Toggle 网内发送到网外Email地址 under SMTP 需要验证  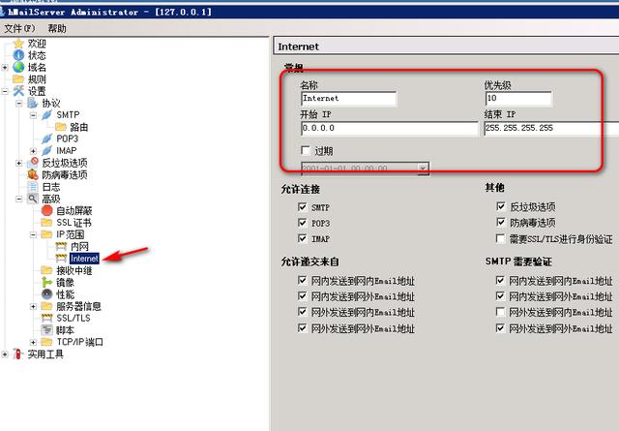pos(500,295)
